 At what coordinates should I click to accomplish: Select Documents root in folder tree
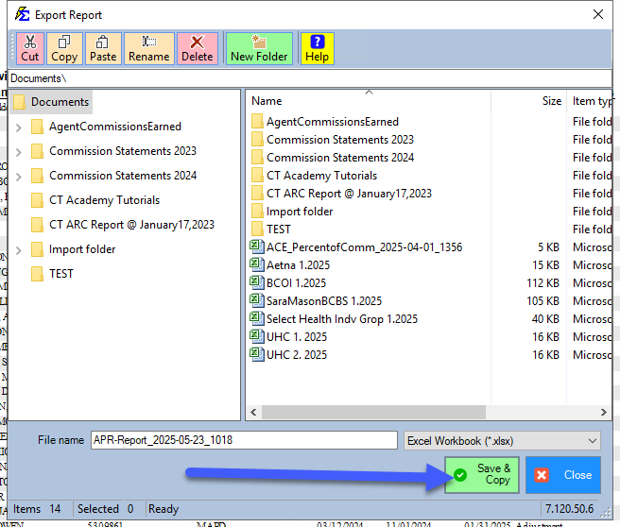tap(60, 102)
